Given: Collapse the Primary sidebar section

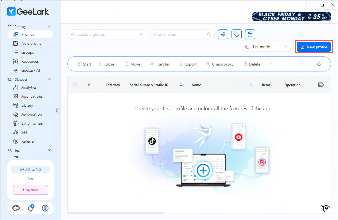Looking at the screenshot, I should 49,26.
